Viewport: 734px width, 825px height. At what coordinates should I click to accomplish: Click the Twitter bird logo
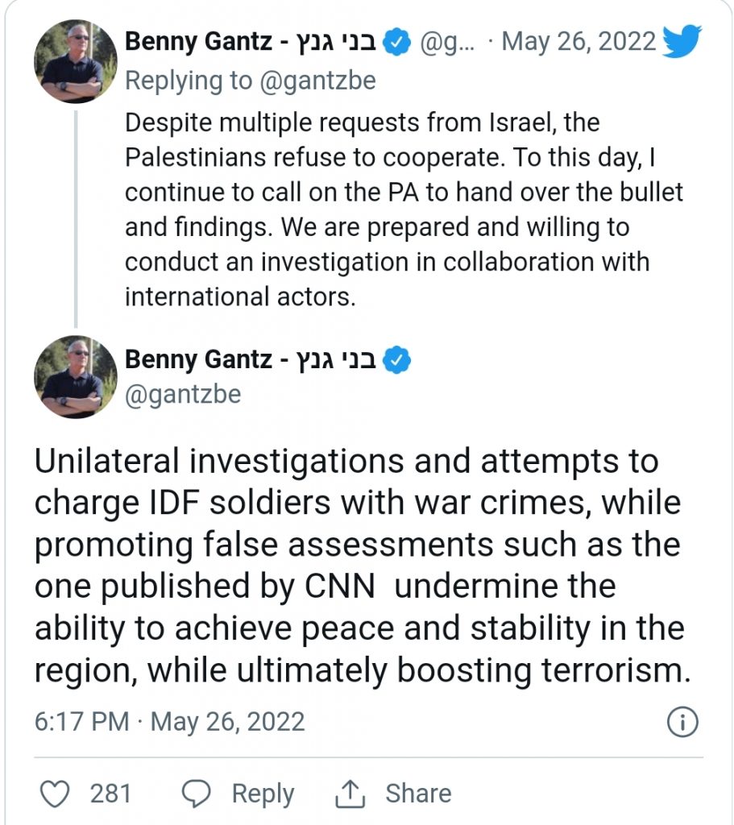coord(682,43)
